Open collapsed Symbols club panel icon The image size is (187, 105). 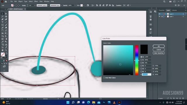(151, 20)
